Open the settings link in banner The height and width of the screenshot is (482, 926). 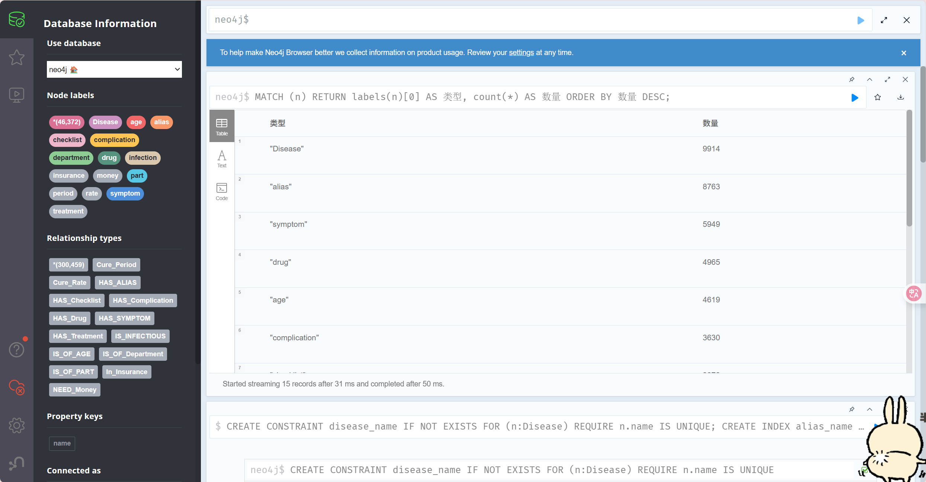[x=521, y=52]
